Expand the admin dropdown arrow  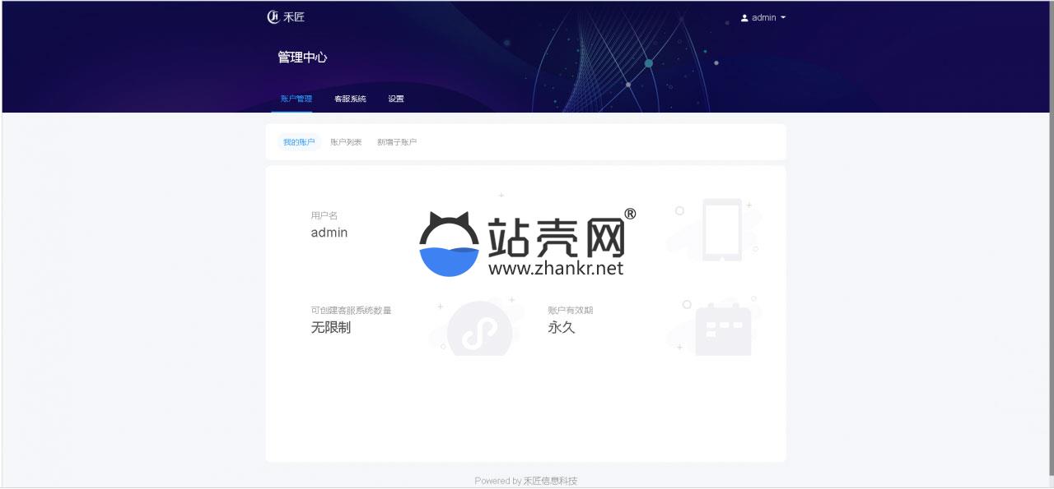pyautogui.click(x=783, y=17)
